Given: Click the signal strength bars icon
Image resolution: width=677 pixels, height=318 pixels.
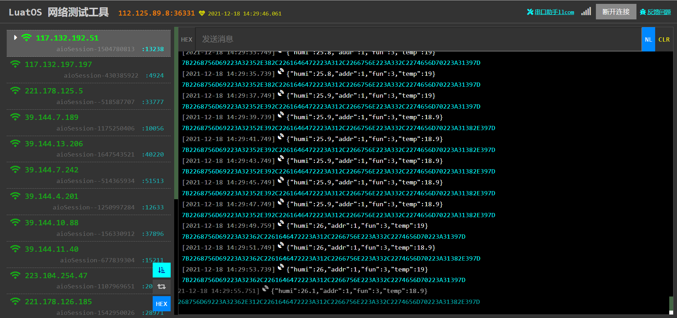Looking at the screenshot, I should coord(586,11).
